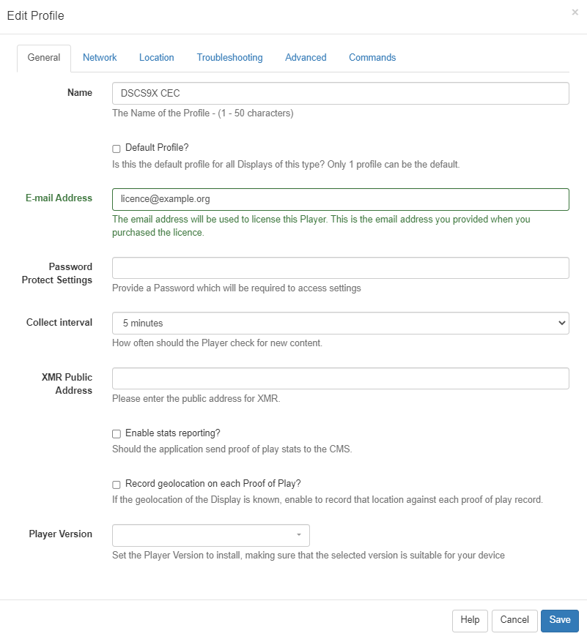This screenshot has width=587, height=639.
Task: Select the XMR Public Address field
Action: [x=341, y=378]
